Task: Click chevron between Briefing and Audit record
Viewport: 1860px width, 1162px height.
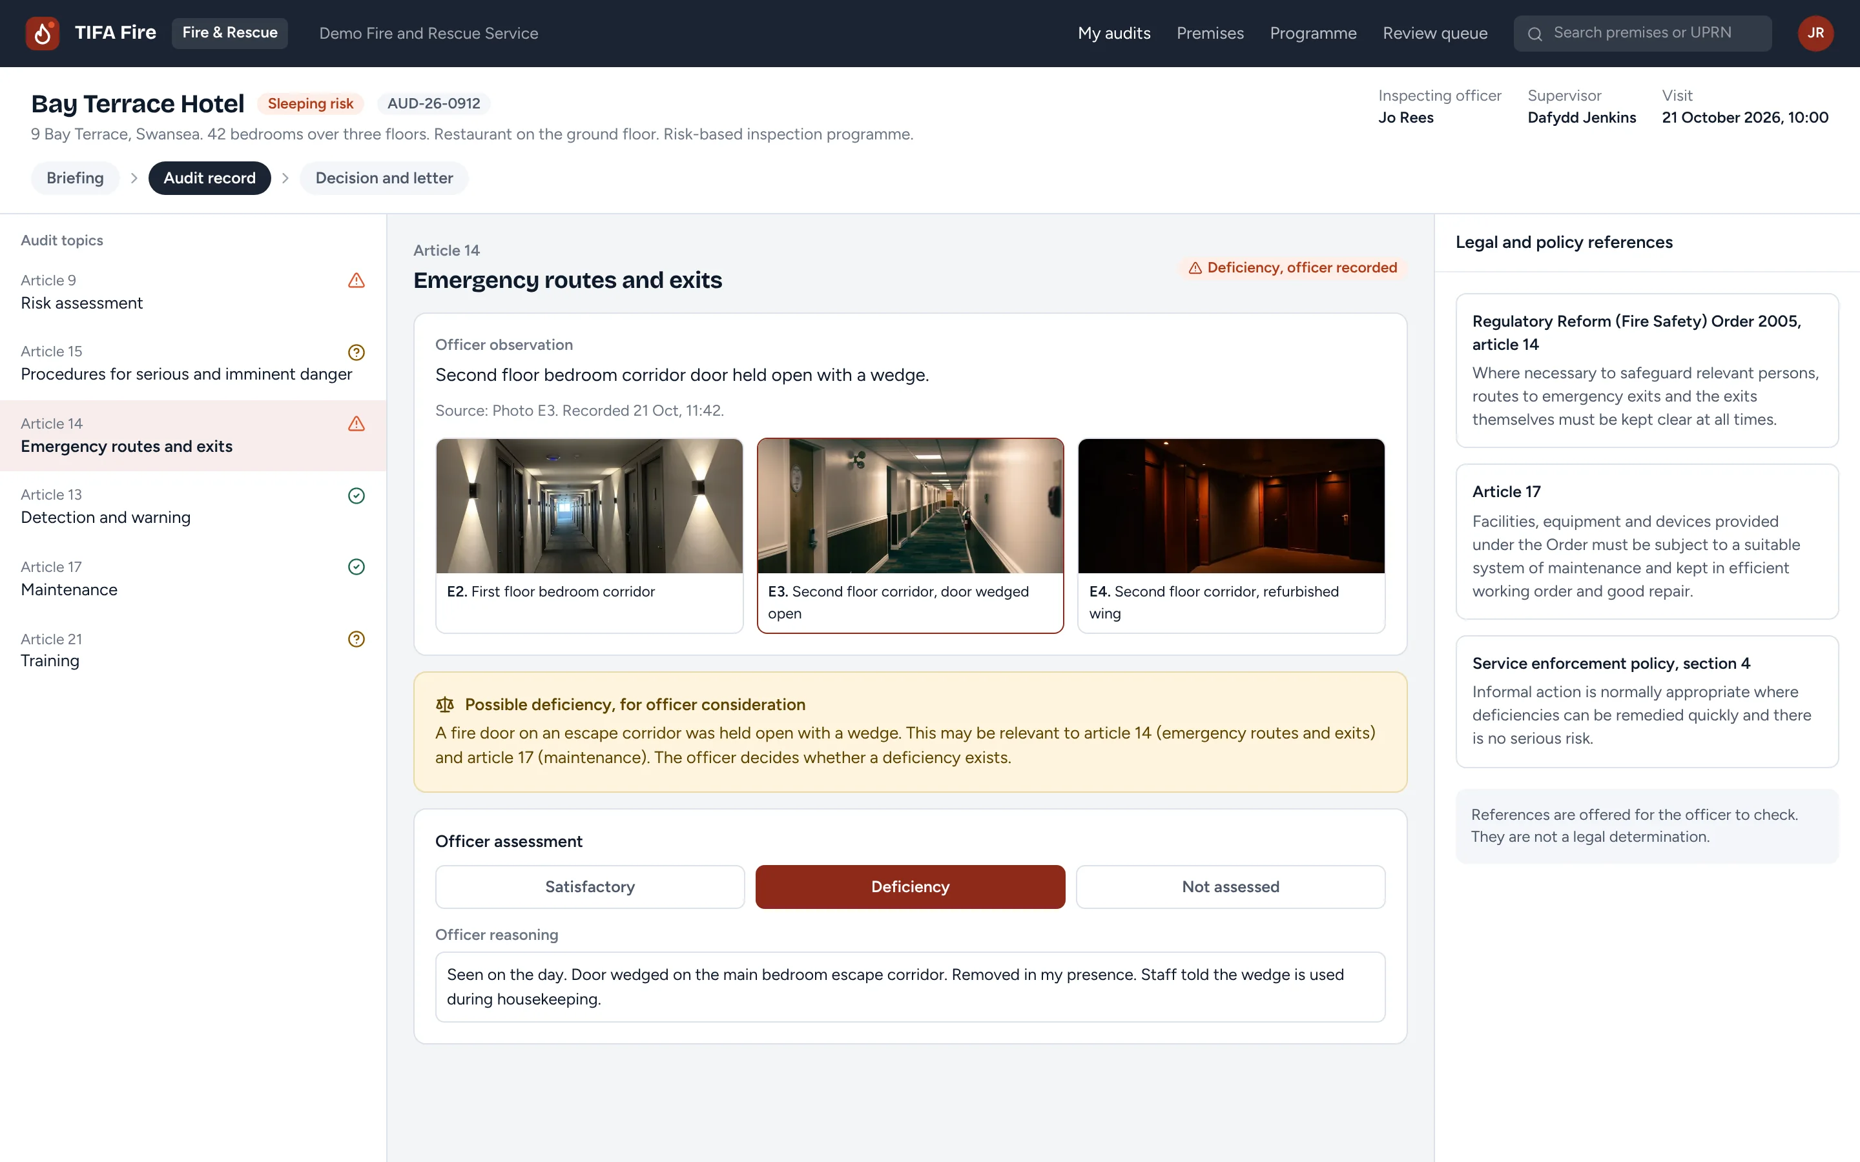Action: (x=134, y=178)
